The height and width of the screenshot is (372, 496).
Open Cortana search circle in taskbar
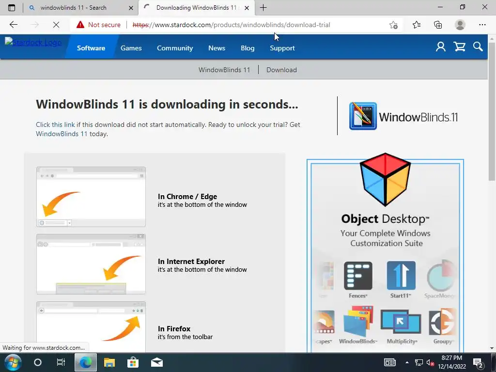(38, 362)
